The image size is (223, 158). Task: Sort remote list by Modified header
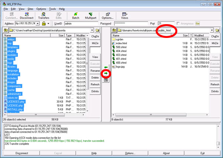[201, 35]
